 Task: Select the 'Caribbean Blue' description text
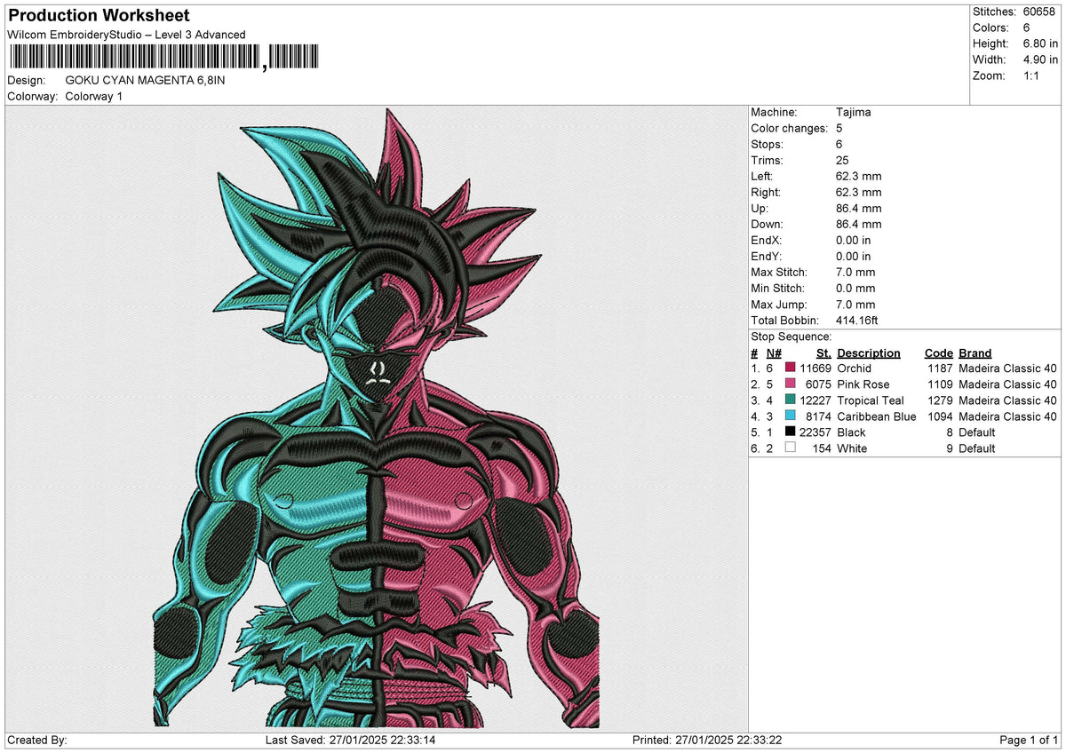(877, 416)
